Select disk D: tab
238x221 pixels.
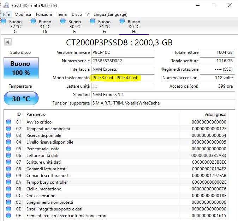click(x=45, y=26)
